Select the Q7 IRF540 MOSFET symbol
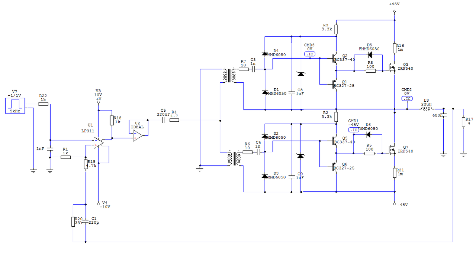The width and height of the screenshot is (476, 253). click(x=392, y=149)
